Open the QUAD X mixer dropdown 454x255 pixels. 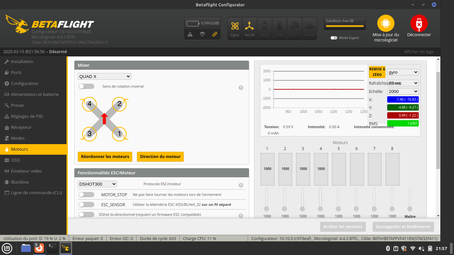(104, 76)
